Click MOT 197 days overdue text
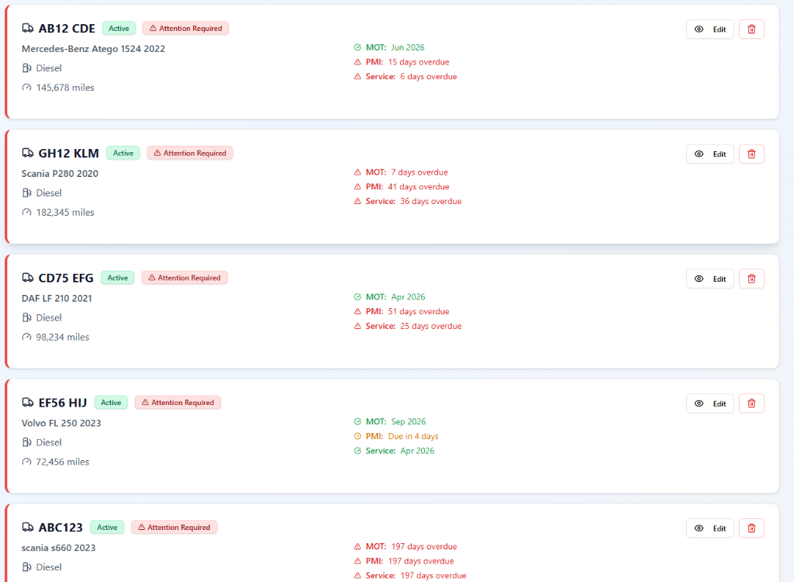Viewport: 794px width, 582px height. click(411, 546)
